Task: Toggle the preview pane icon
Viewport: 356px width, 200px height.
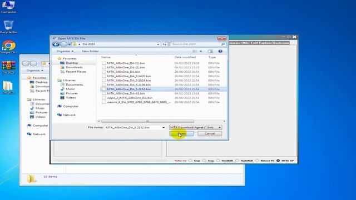Action: 210,51
